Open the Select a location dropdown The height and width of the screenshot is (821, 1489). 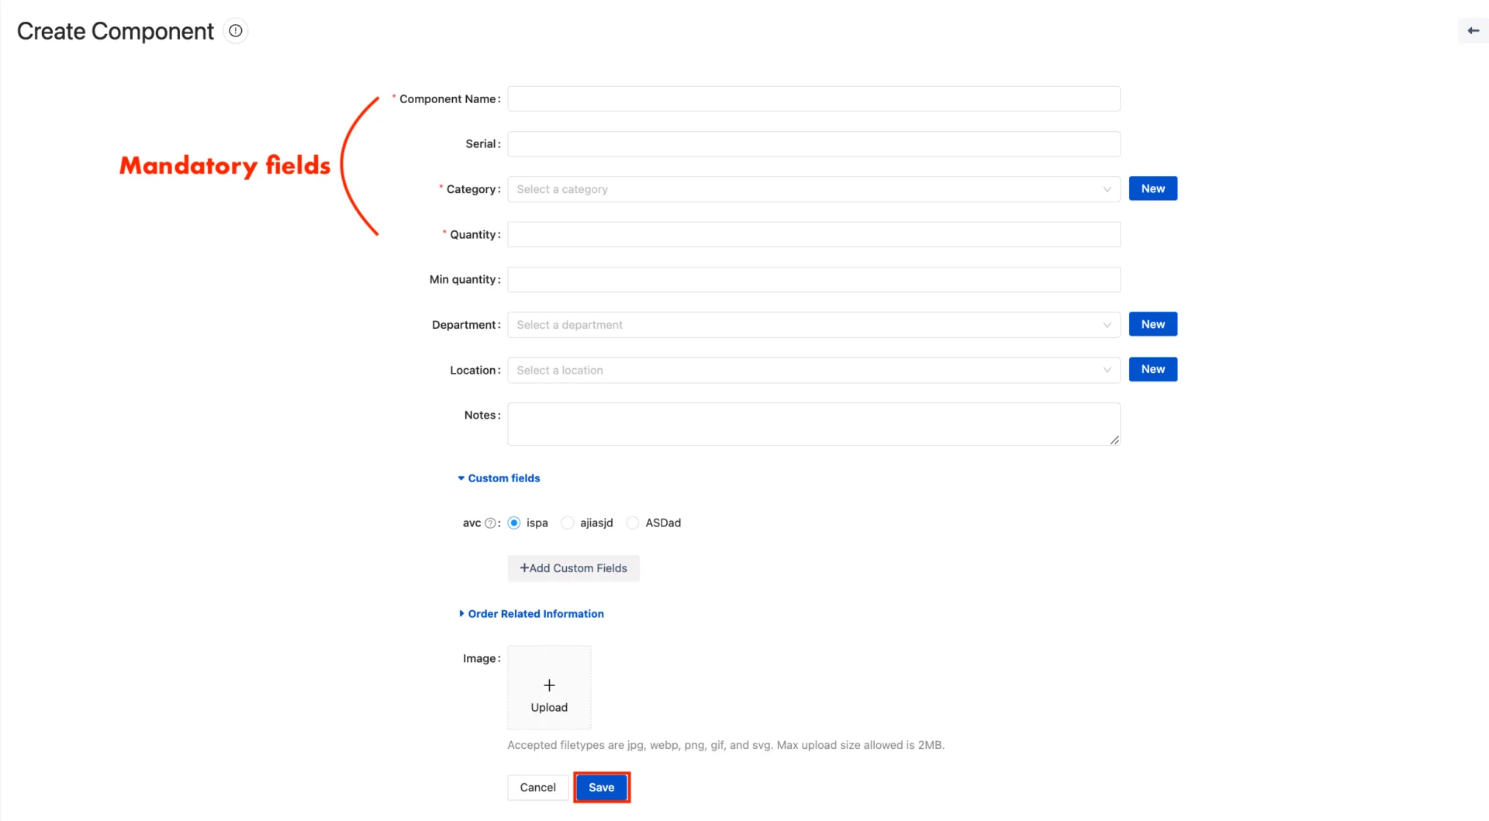[814, 370]
